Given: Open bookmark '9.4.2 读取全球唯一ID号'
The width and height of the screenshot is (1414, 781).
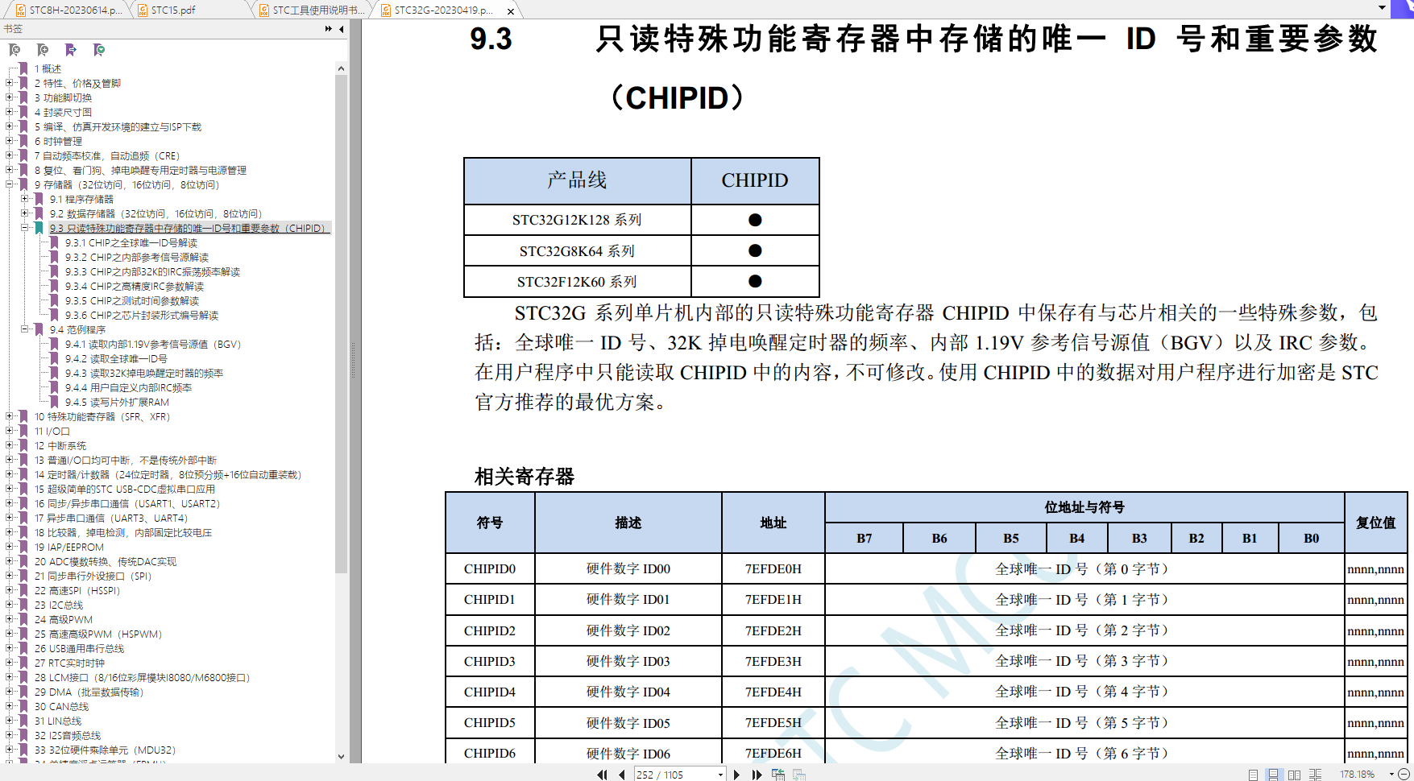Looking at the screenshot, I should pos(116,358).
